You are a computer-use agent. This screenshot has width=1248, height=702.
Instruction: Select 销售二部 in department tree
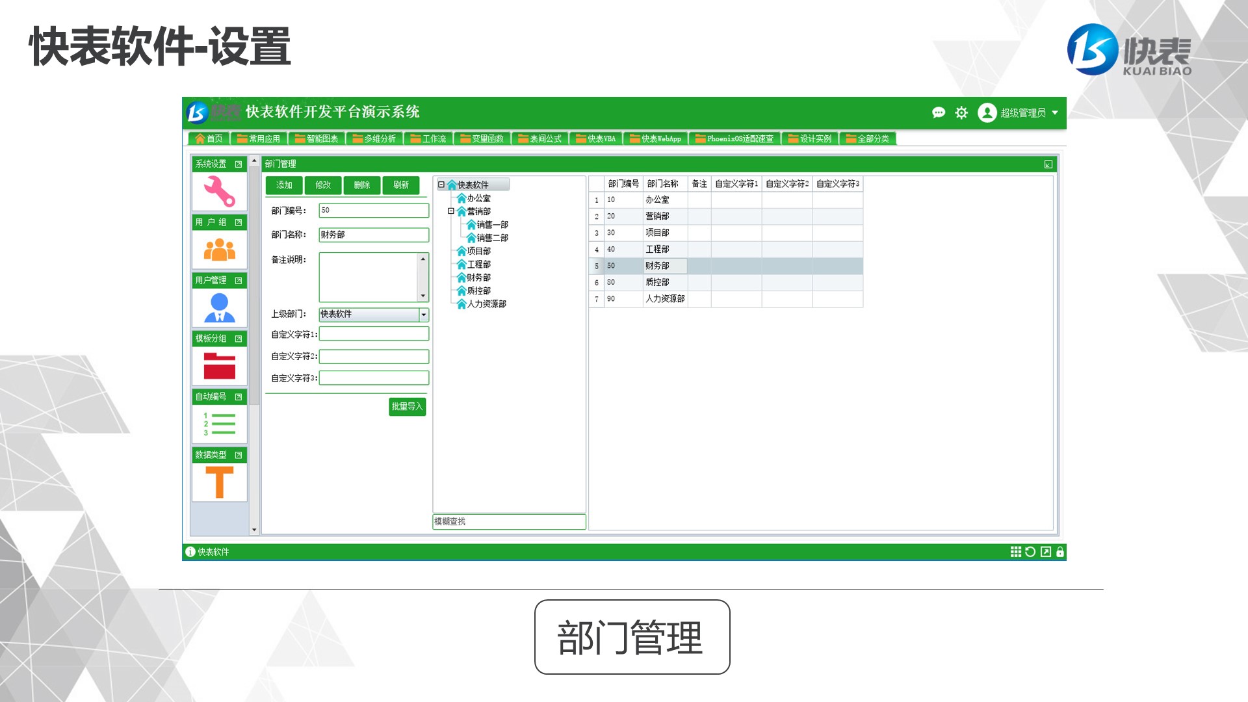(x=493, y=238)
